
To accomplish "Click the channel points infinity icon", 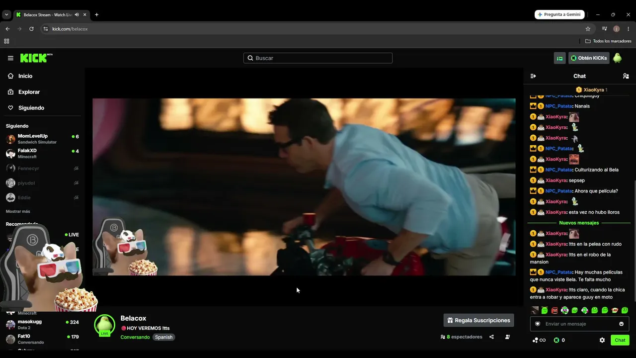I will 539,340.
